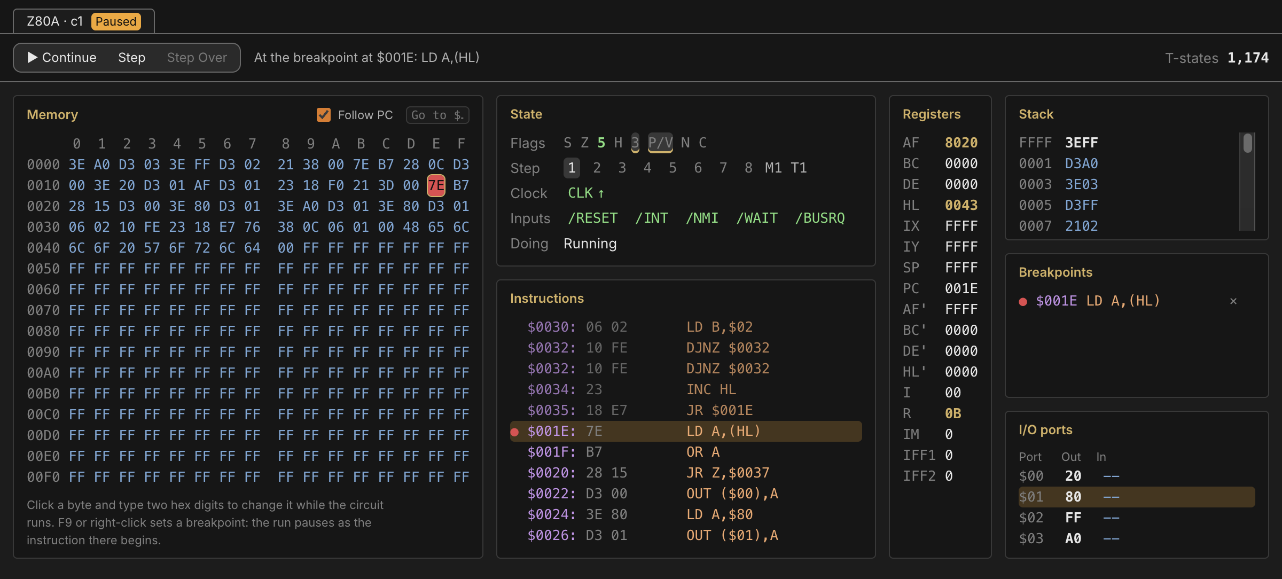Screen dimensions: 1282x579
Task: Click the Step Over button
Action: tap(197, 58)
